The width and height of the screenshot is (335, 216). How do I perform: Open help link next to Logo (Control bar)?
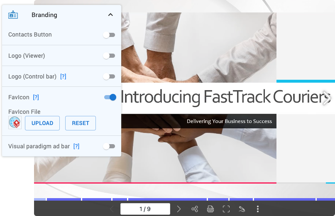[x=63, y=77]
